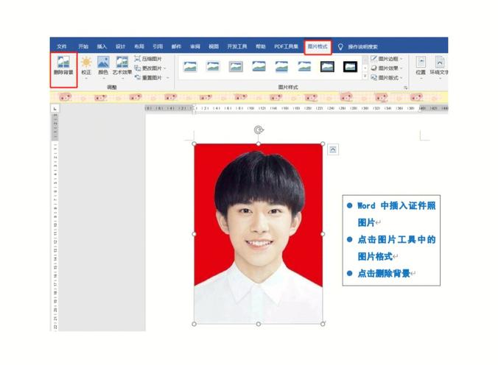The image size is (498, 368).
Task: Switch to the 开发工具 Developer tab
Action: [237, 46]
